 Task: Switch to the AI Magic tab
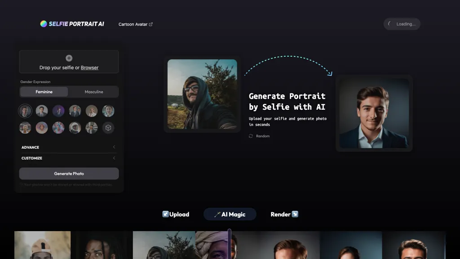230,214
